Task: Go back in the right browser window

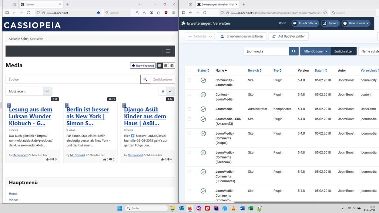Action: [191, 13]
